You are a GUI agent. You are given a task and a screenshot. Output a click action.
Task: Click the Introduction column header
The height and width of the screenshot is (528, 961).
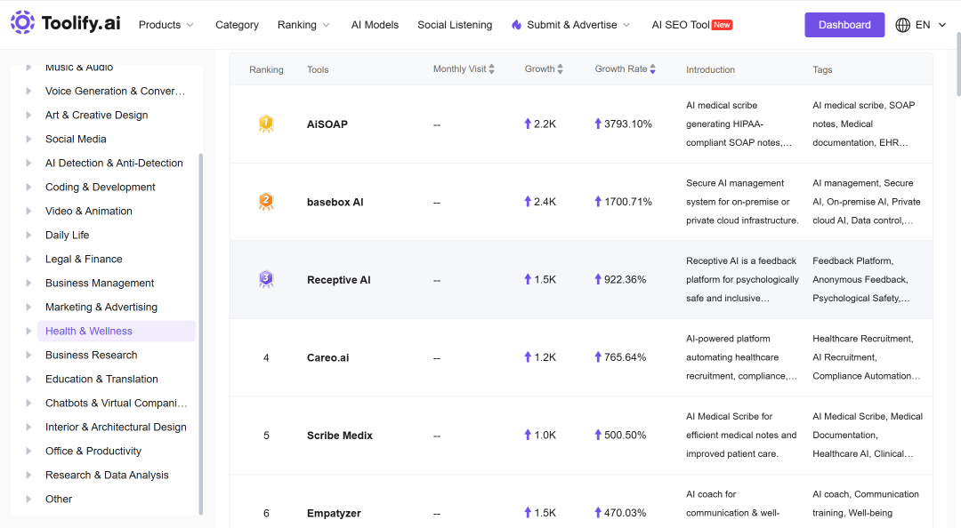tap(710, 70)
